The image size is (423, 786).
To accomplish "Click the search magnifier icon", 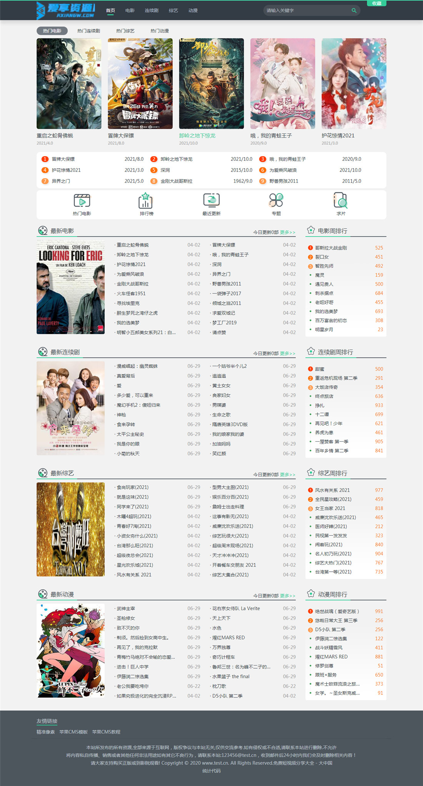I will (354, 10).
